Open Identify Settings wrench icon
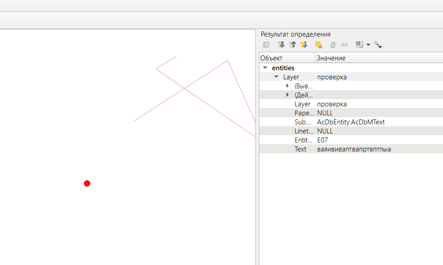Image resolution: width=443 pixels, height=265 pixels. [378, 45]
